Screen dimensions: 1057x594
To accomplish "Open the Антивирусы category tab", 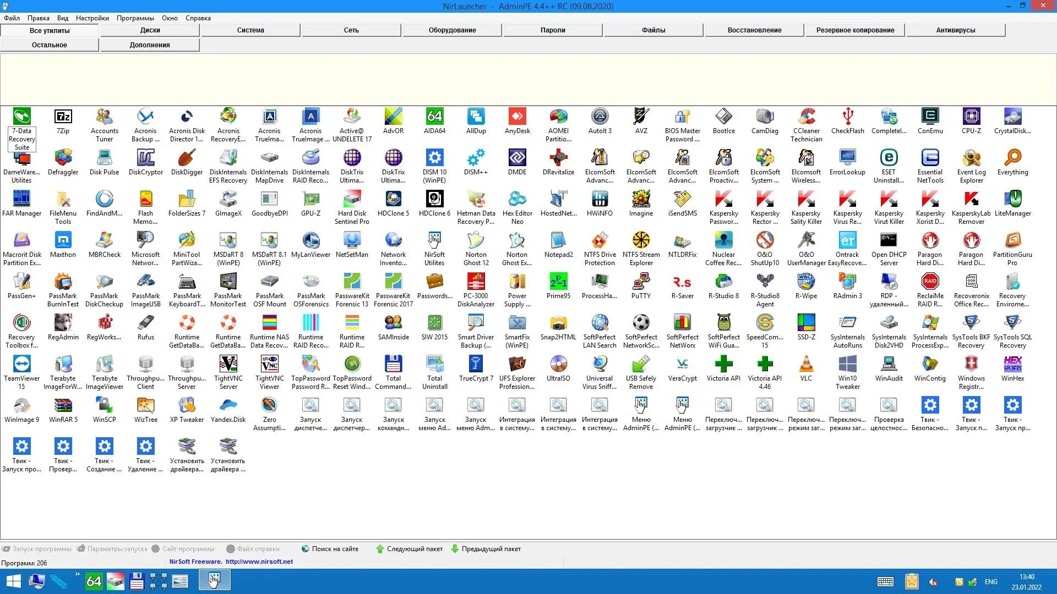I will (955, 30).
